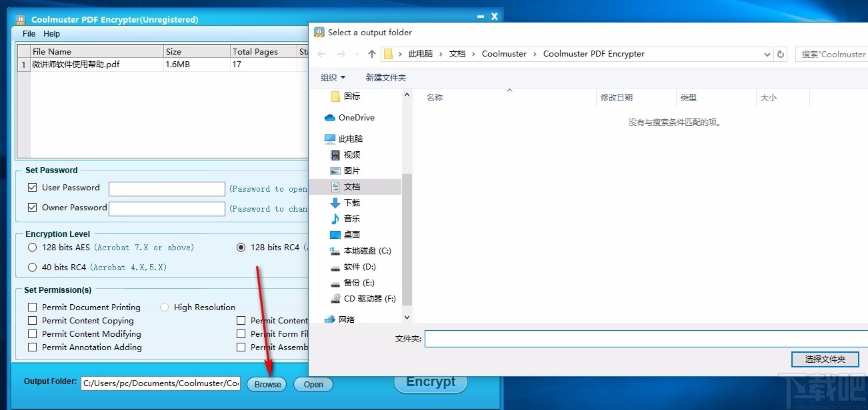Click inside the 文件夹 name input field
This screenshot has height=410, width=868.
[600, 338]
